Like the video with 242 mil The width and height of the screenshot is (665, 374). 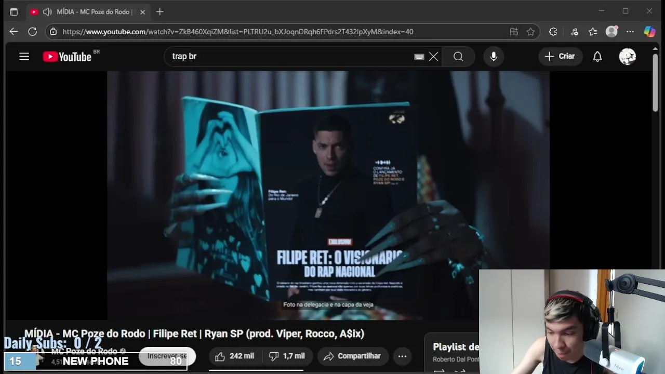(235, 356)
